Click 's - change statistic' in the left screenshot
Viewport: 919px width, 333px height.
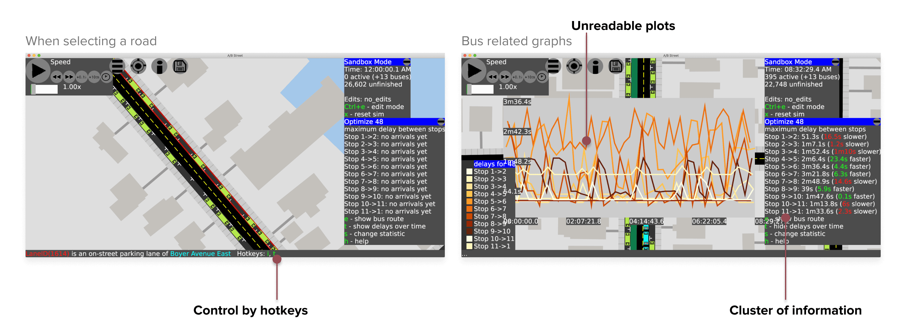pyautogui.click(x=374, y=234)
